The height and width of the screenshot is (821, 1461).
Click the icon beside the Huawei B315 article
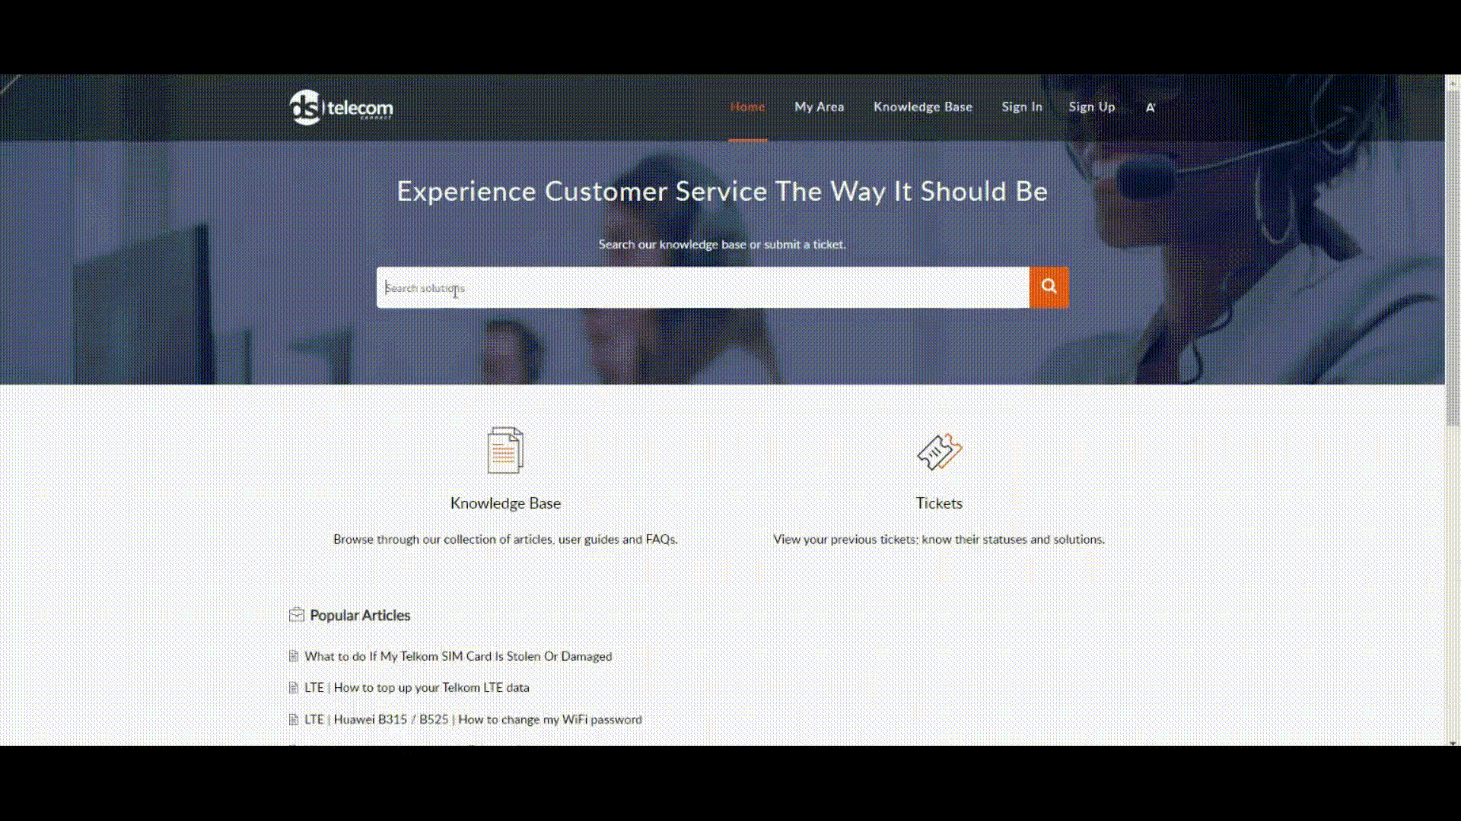294,719
